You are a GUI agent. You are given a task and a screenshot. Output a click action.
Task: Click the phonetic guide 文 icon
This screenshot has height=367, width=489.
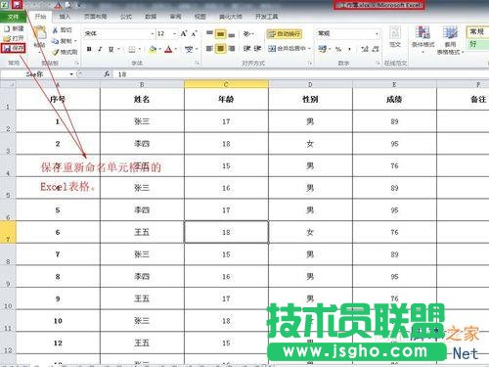pos(189,49)
